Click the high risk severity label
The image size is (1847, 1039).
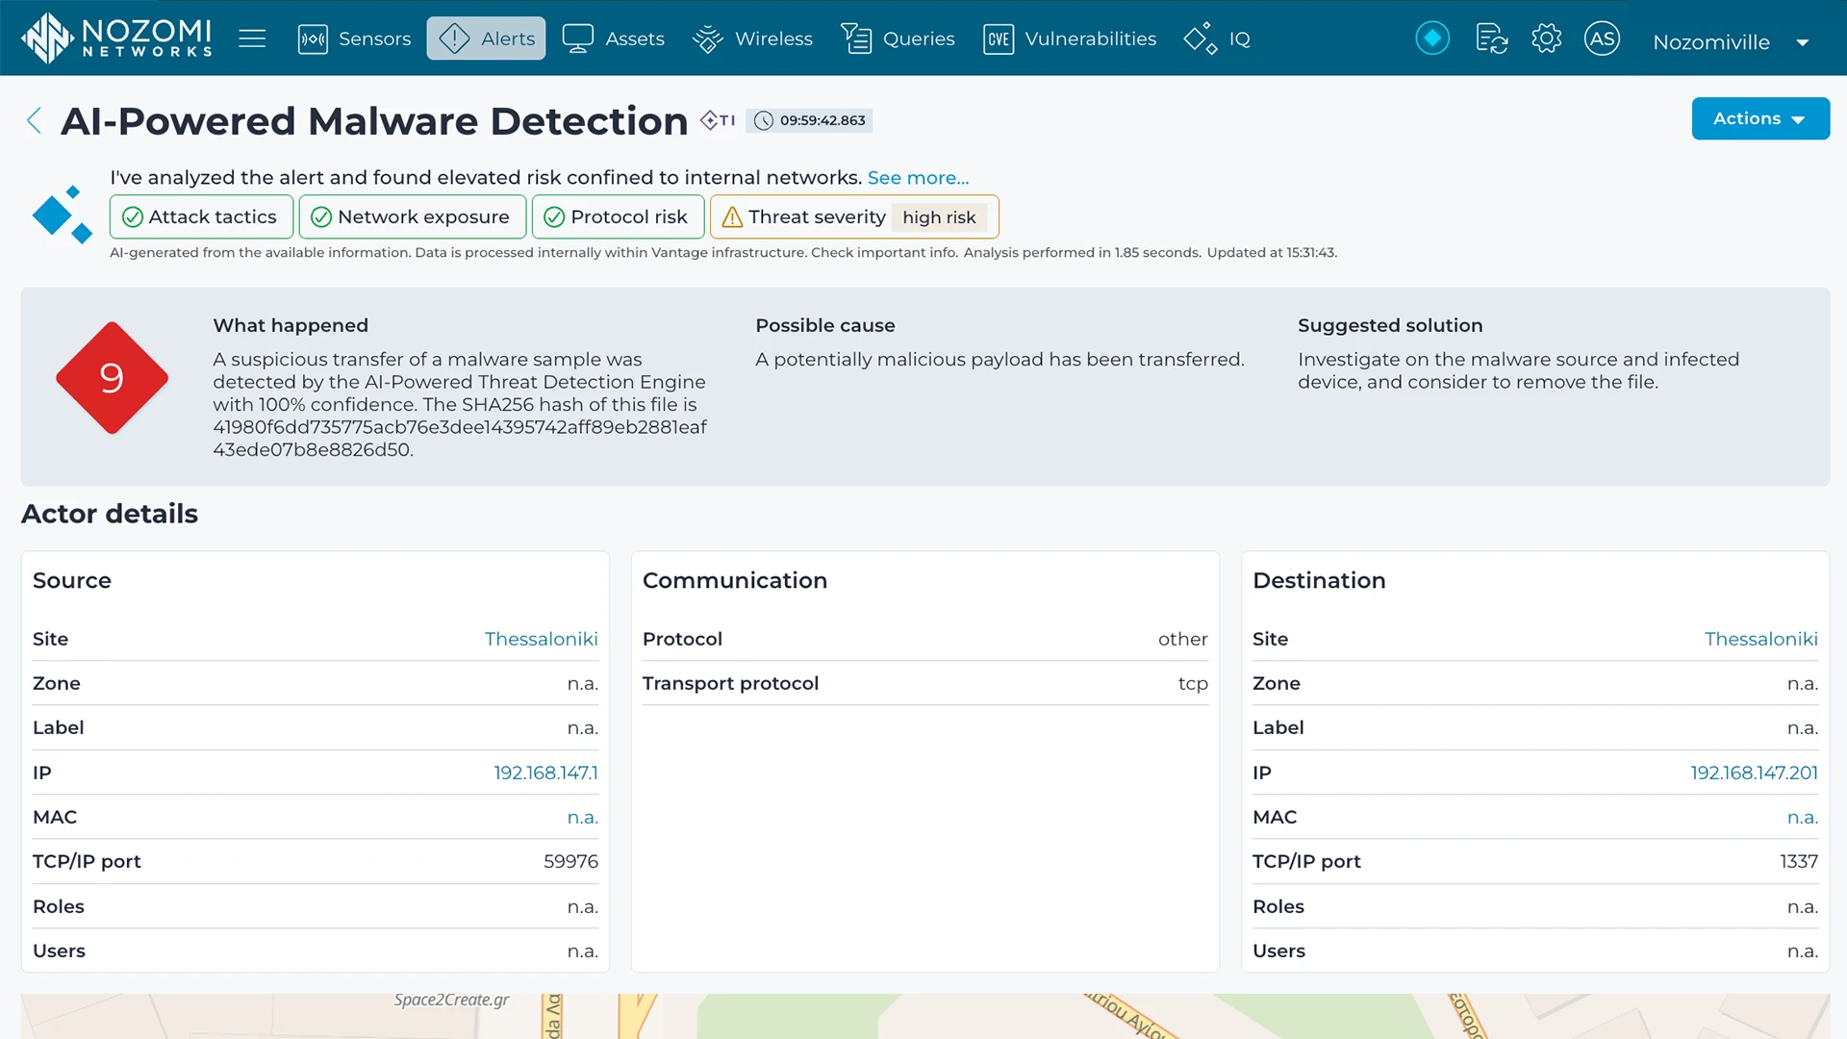[939, 217]
